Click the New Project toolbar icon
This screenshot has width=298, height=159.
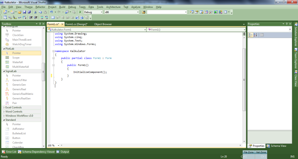click(x=5, y=12)
